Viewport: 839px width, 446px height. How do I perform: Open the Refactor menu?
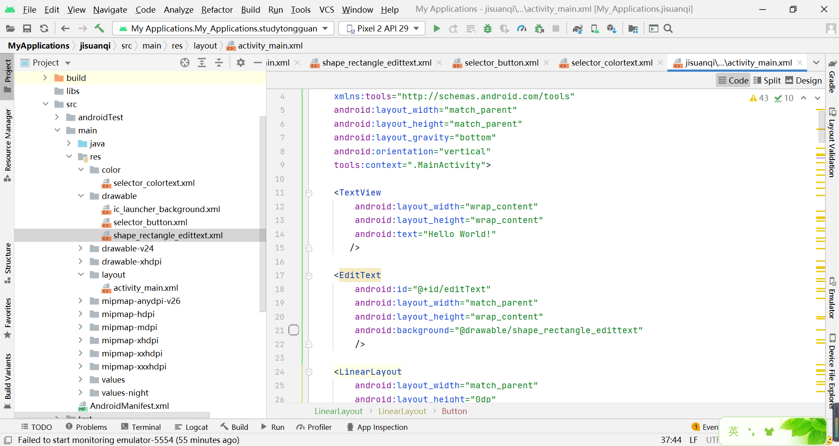(217, 9)
